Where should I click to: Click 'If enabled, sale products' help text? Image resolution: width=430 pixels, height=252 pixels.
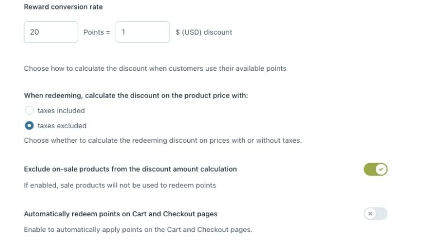(x=120, y=185)
